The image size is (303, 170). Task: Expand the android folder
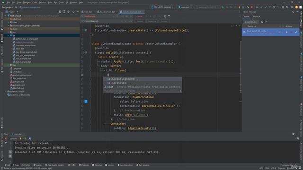8,25
